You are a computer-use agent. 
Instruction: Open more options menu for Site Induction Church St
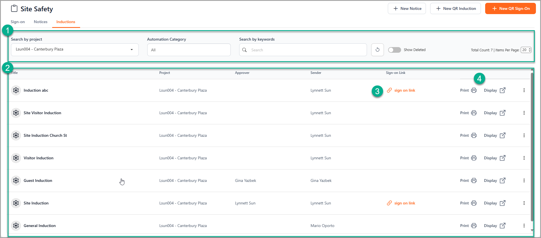tap(524, 135)
